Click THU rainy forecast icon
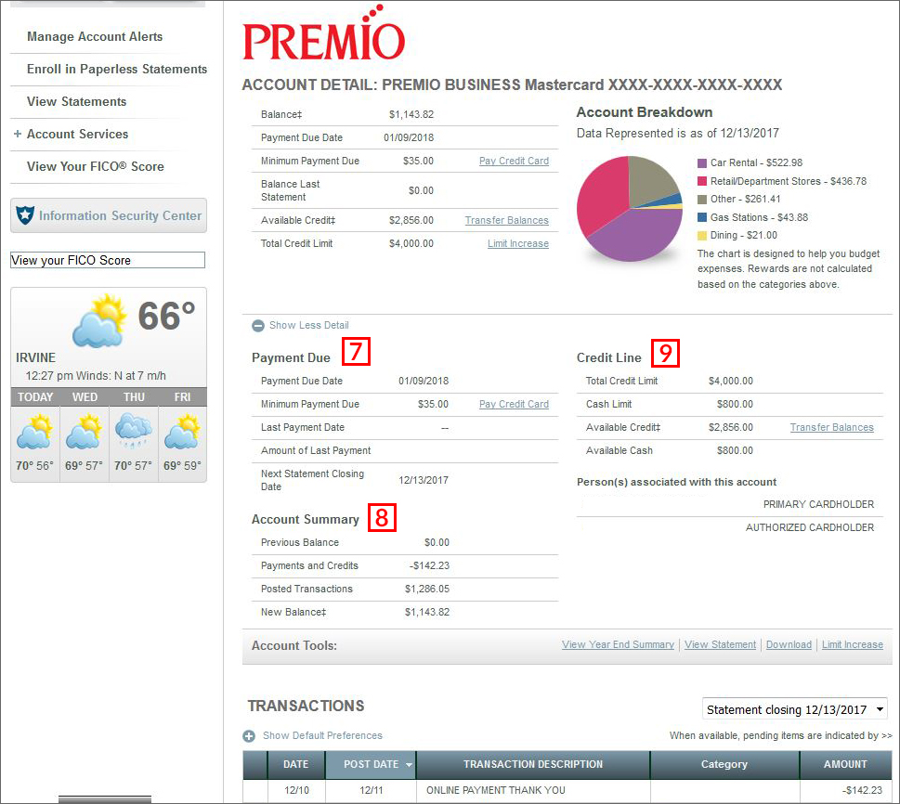This screenshot has width=900, height=804. coord(134,432)
